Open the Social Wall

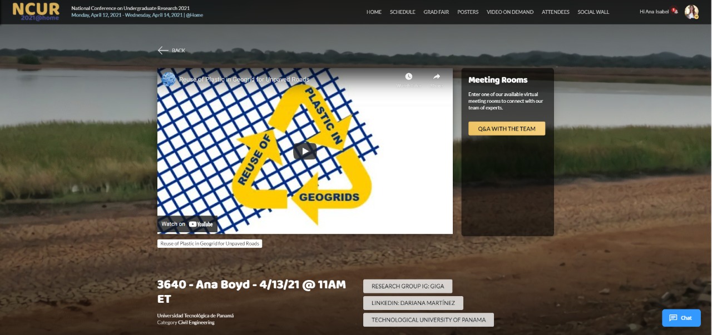pos(594,12)
